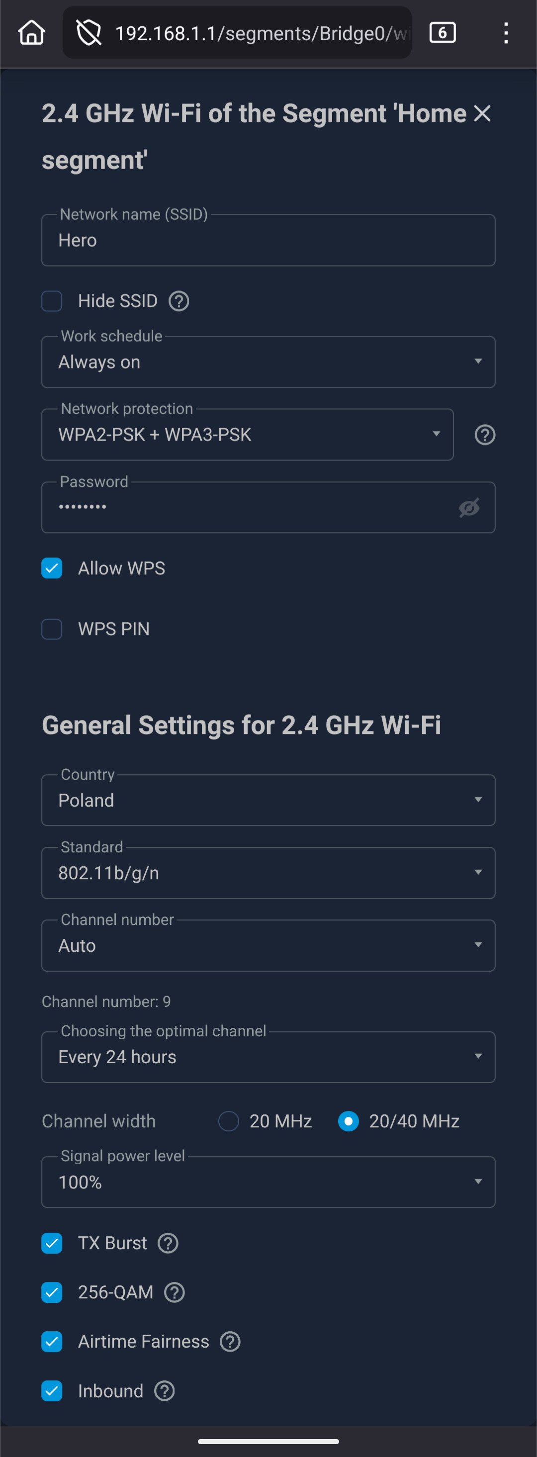Screen dimensions: 537x1457
Task: Tap the tracking protection shield icon
Action: coord(89,33)
